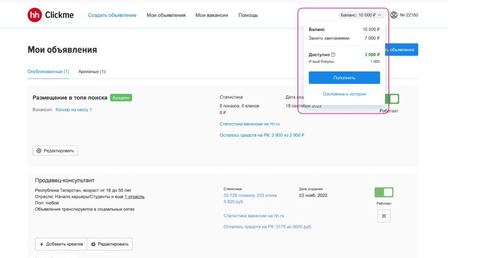Click the green Аукцион badge

(x=121, y=98)
